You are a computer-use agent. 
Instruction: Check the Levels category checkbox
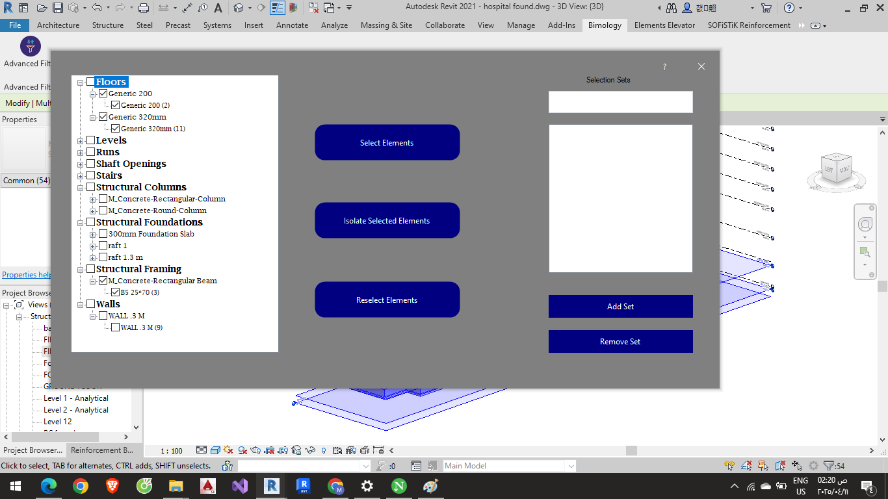click(90, 140)
